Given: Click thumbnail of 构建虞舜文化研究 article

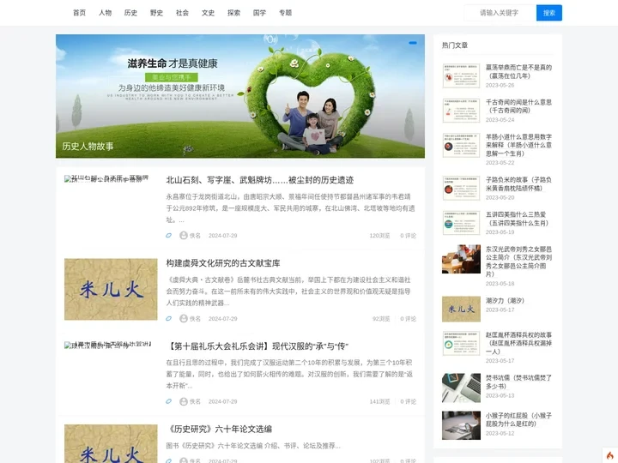Looking at the screenshot, I should click(111, 289).
